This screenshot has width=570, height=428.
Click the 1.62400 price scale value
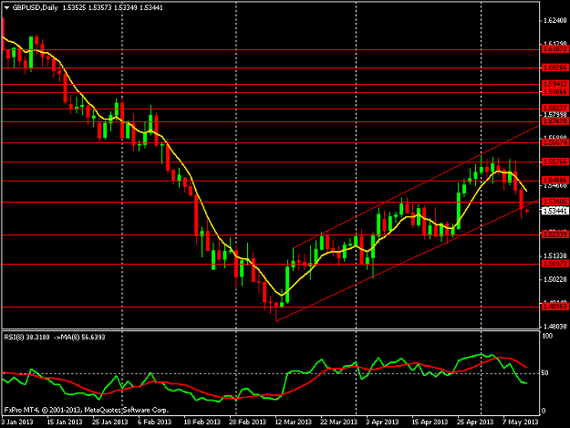tap(554, 20)
